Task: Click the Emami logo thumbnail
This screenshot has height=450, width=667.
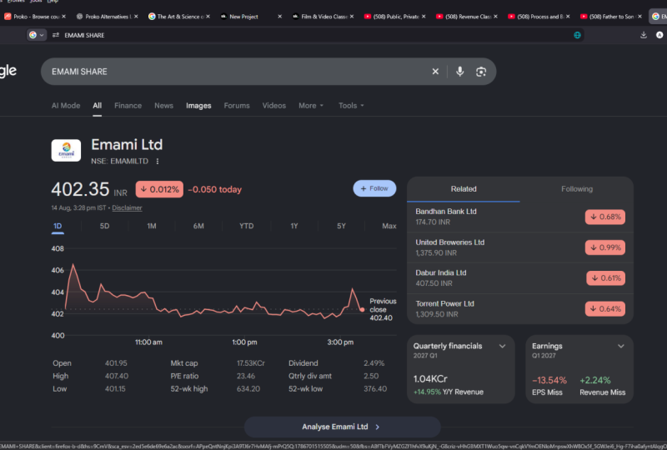Action: (66, 150)
